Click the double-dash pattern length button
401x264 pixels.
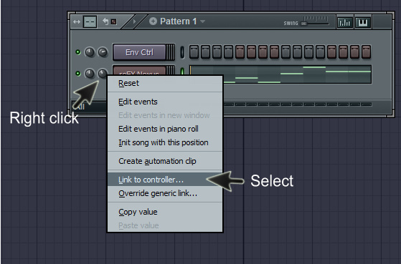point(90,21)
